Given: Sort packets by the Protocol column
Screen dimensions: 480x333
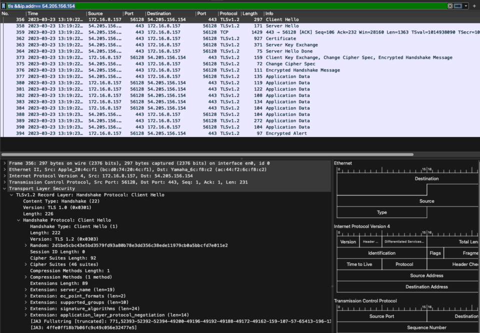Looking at the screenshot, I should [228, 13].
